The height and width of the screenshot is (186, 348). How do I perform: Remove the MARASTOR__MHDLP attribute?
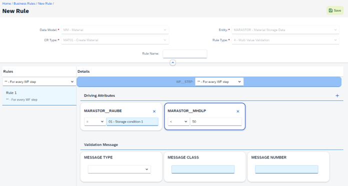pos(237,111)
